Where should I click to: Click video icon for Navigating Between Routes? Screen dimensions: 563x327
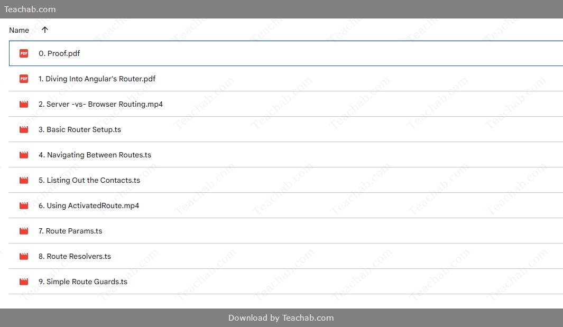24,155
